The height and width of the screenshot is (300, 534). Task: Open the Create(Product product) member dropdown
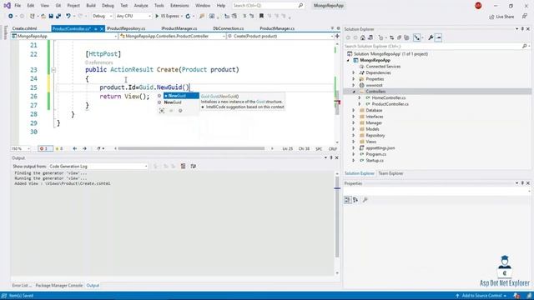[280, 36]
